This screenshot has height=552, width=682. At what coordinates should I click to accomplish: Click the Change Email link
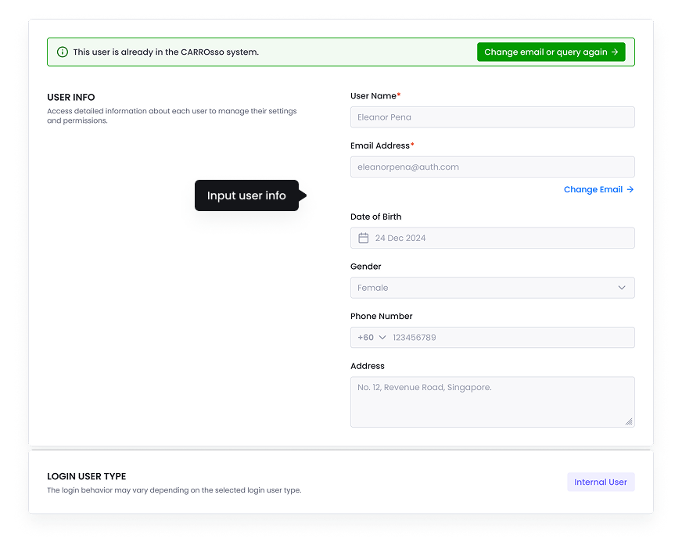click(593, 189)
